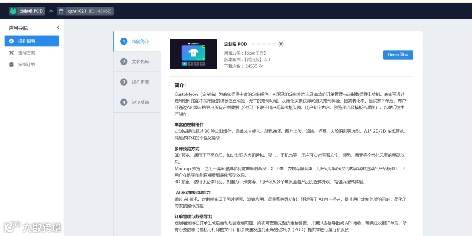472x236 pixels.
Task: Click the 下载次数:24555 次 text
Action: [x=243, y=66]
